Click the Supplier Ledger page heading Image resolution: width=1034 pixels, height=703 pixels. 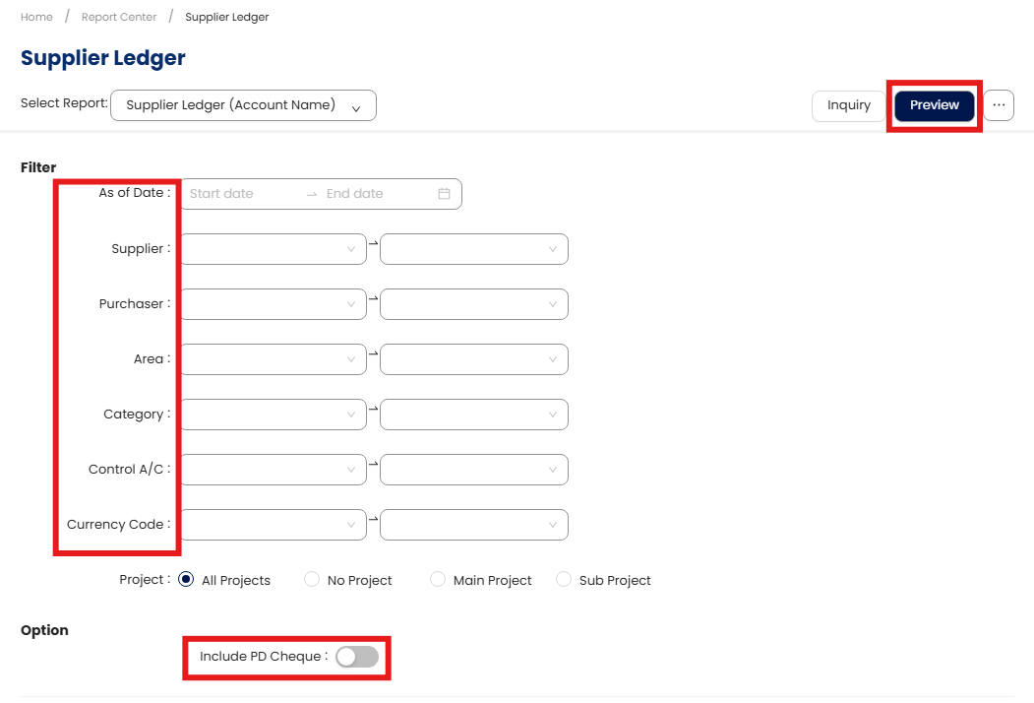(x=103, y=58)
